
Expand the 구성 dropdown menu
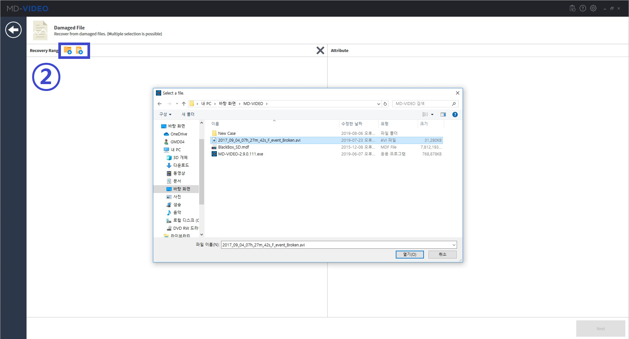(165, 114)
